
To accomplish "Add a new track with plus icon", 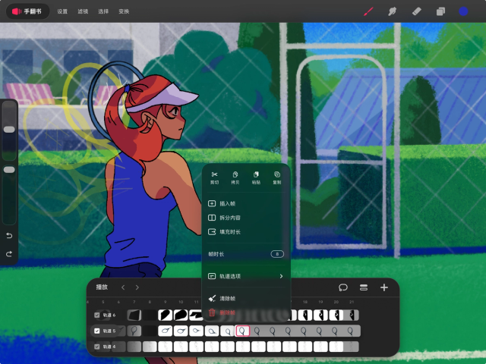I will tap(384, 287).
